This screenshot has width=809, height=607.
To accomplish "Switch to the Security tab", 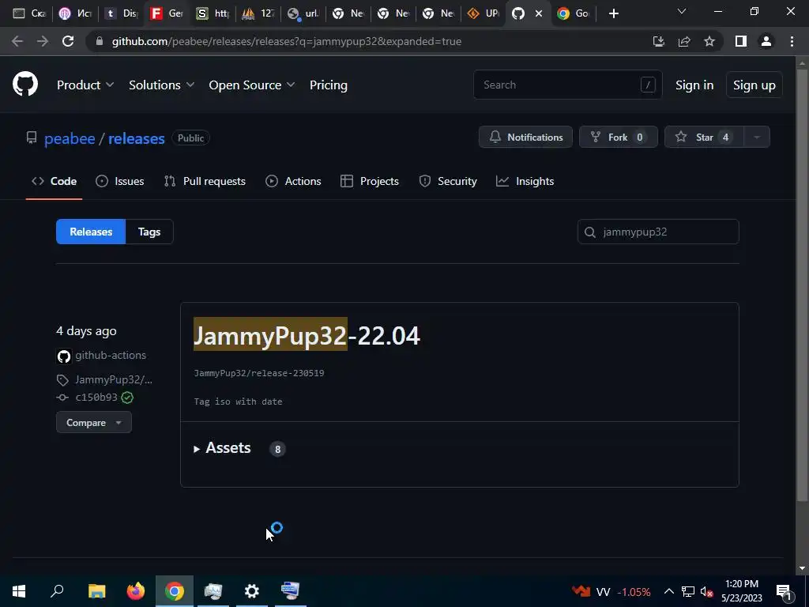I will 448,181.
